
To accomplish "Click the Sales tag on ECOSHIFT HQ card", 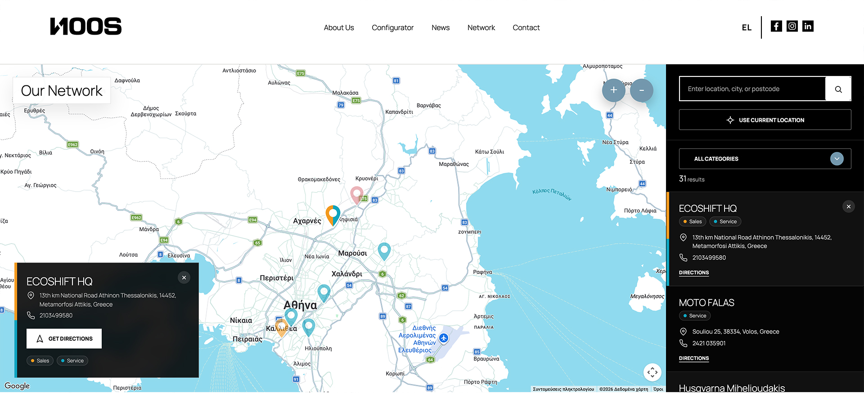I will 693,221.
